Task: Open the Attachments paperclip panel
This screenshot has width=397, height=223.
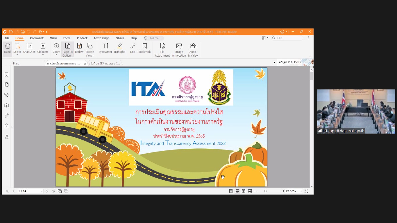Action: 6,116
